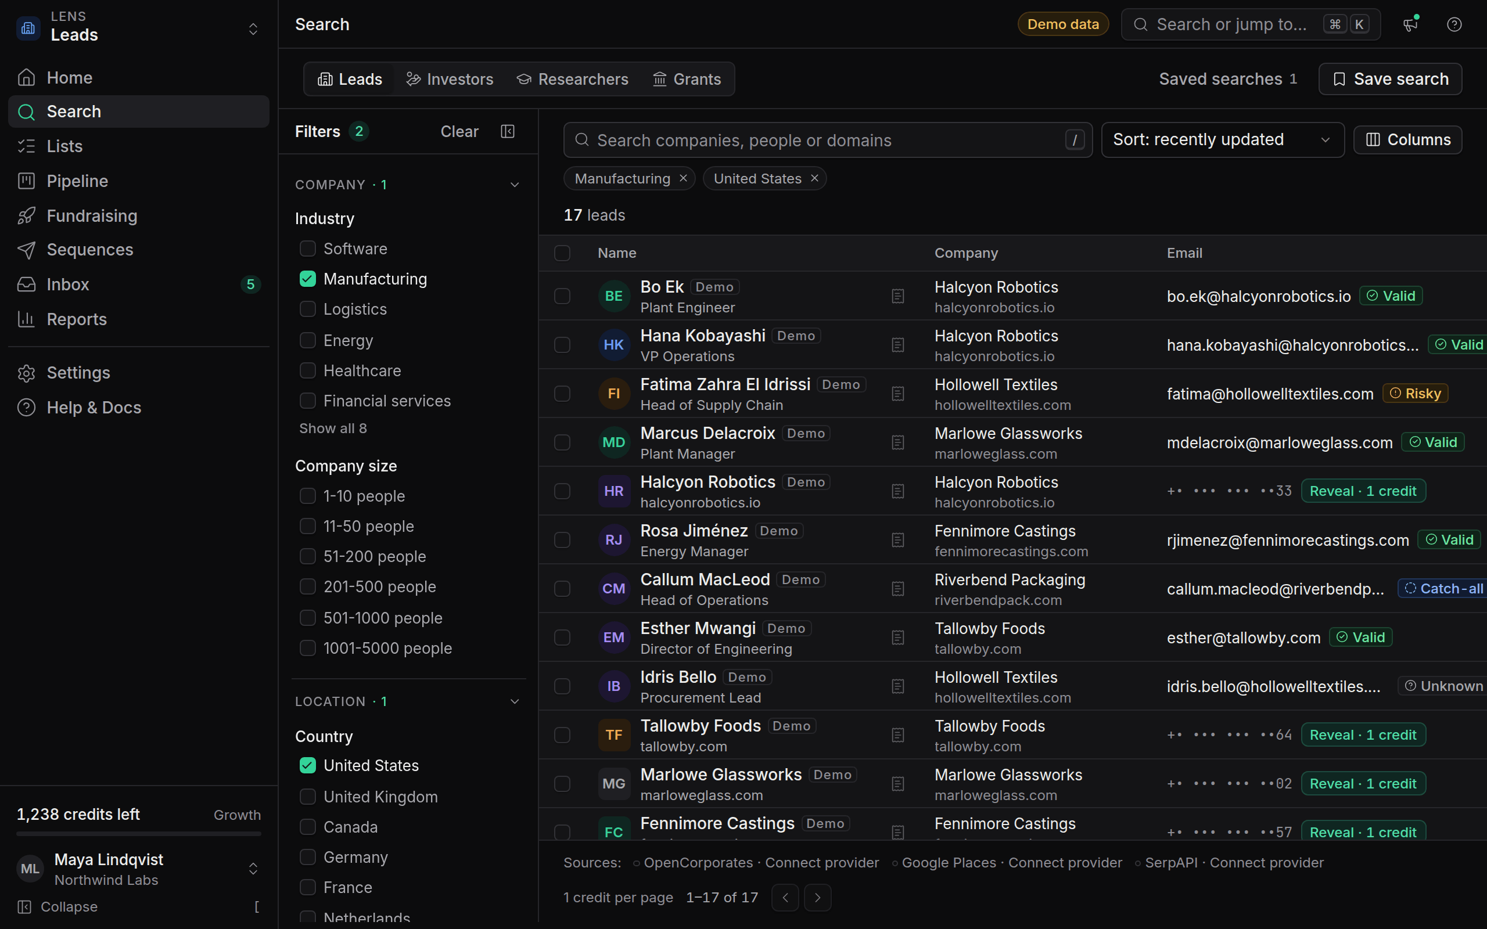Open notes icon for Callum MacLeod row
1487x929 pixels.
(x=898, y=589)
